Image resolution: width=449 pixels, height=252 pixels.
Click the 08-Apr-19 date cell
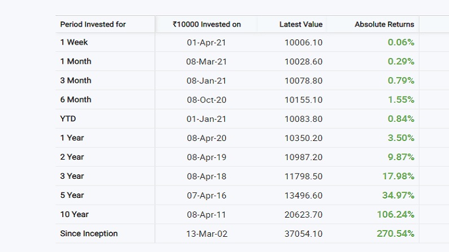(x=207, y=157)
